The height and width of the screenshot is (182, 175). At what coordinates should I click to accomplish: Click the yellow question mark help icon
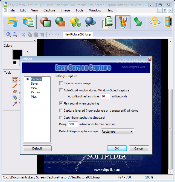(x=155, y=22)
